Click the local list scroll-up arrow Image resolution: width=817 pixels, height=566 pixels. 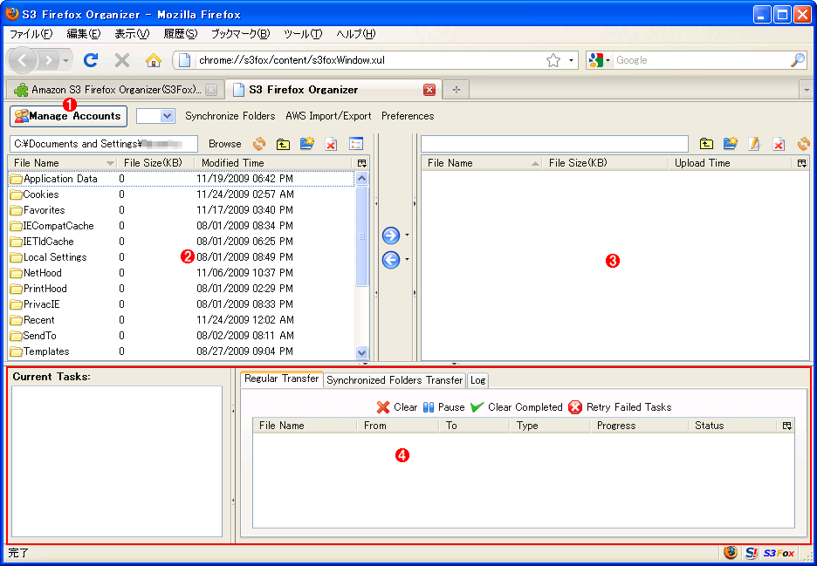(x=361, y=179)
